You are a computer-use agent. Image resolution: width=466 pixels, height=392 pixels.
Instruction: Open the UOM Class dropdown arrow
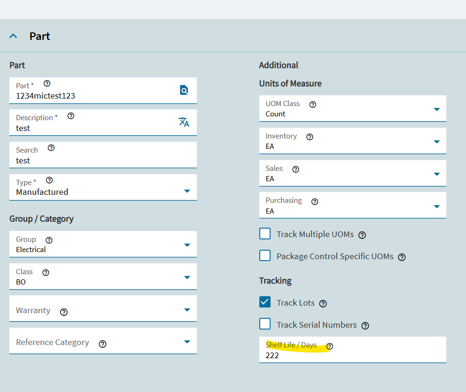tap(436, 109)
